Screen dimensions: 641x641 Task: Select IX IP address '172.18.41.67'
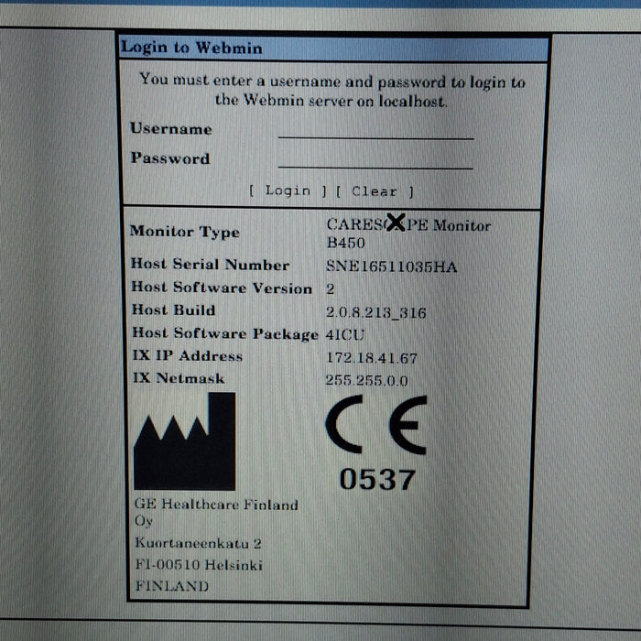pyautogui.click(x=372, y=358)
